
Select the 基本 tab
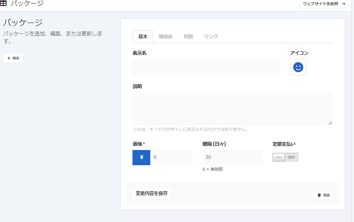(142, 37)
